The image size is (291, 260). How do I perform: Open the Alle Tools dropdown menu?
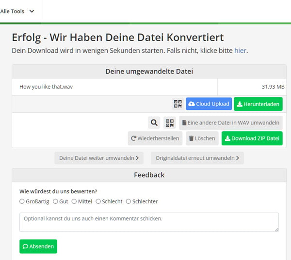coord(17,11)
